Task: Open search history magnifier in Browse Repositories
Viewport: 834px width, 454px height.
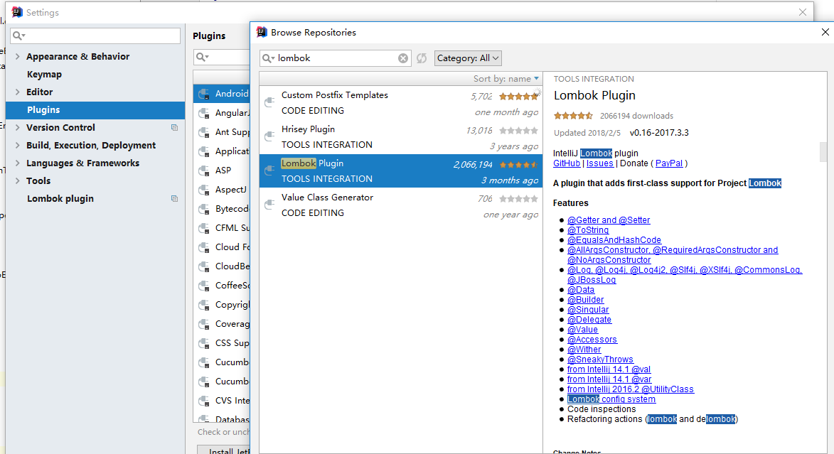Action: (x=269, y=58)
